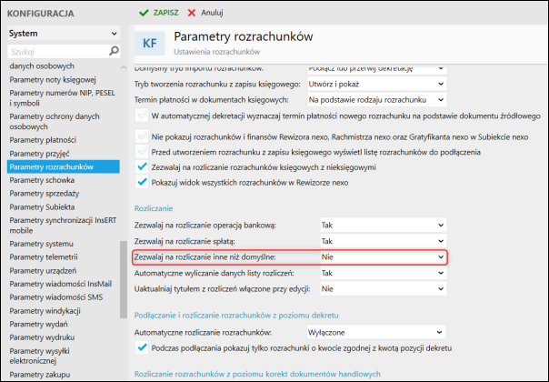This screenshot has width=549, height=382.
Task: Toggle 'Pokazuj widok wszystkich rozrachunków w Rewizorze nexo'
Action: coord(141,181)
